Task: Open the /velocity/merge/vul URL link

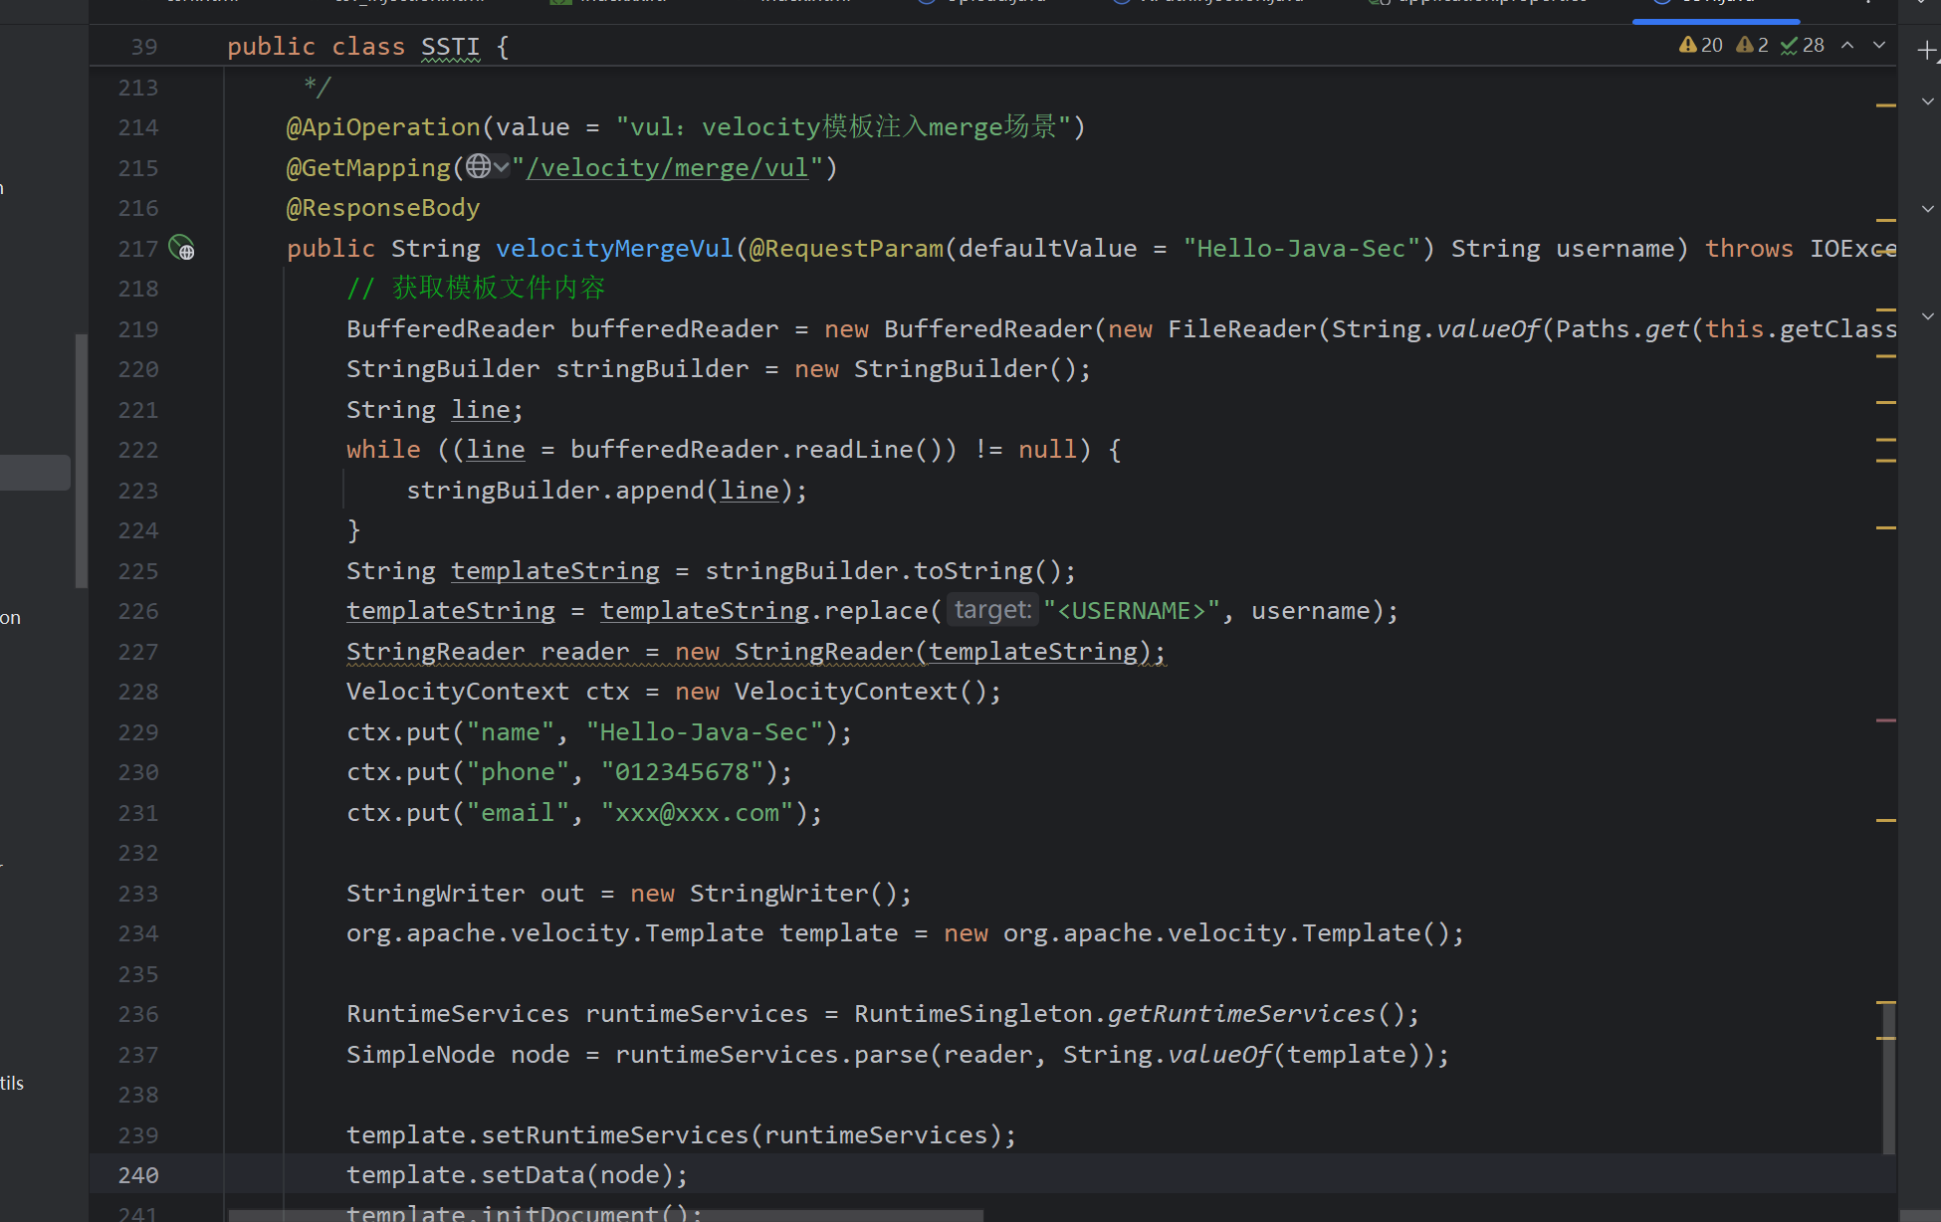Action: click(x=667, y=167)
